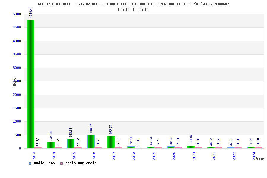Click the 1000 y-axis tick label
This screenshot has height=178, width=267.
pos(17,121)
